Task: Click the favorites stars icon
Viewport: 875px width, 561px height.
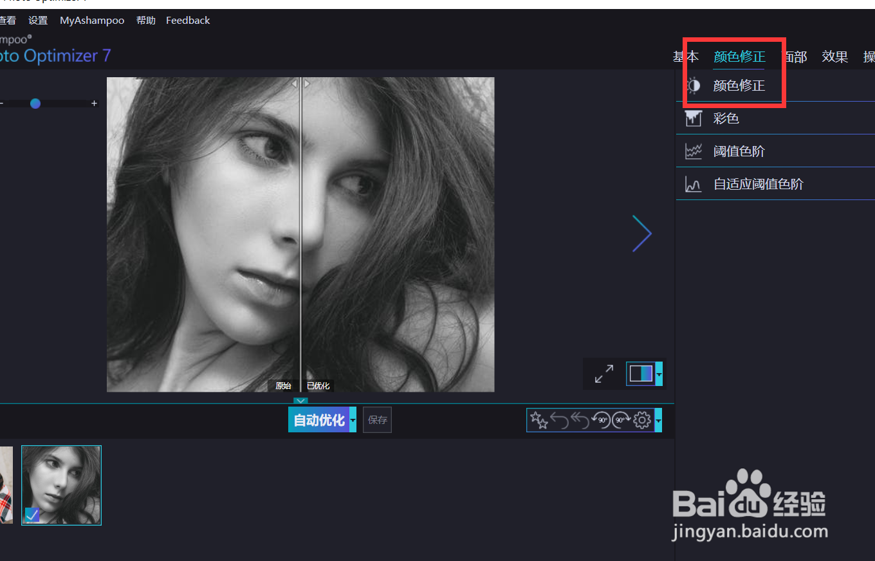Action: (x=539, y=421)
